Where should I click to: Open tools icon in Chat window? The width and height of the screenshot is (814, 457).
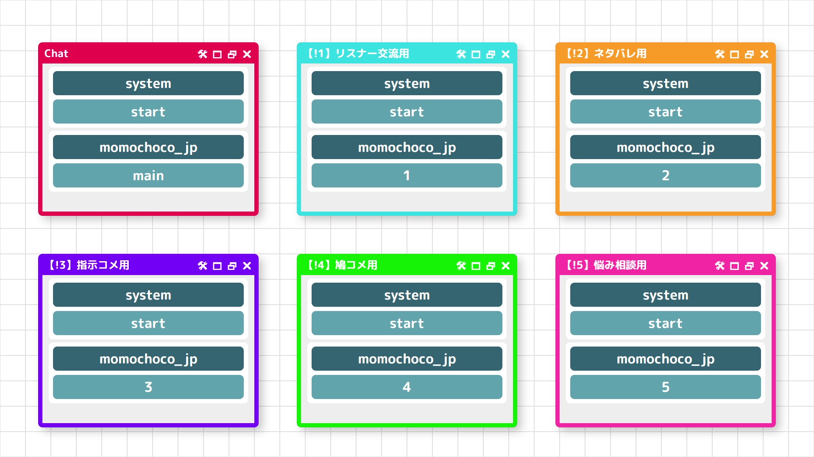click(x=203, y=54)
